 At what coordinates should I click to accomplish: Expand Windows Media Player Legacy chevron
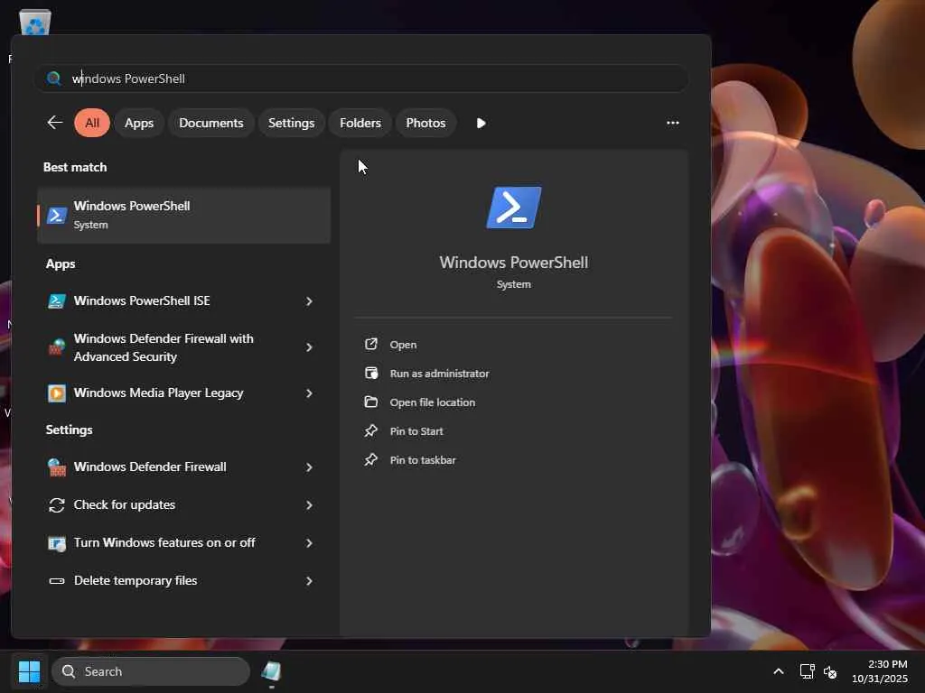309,393
